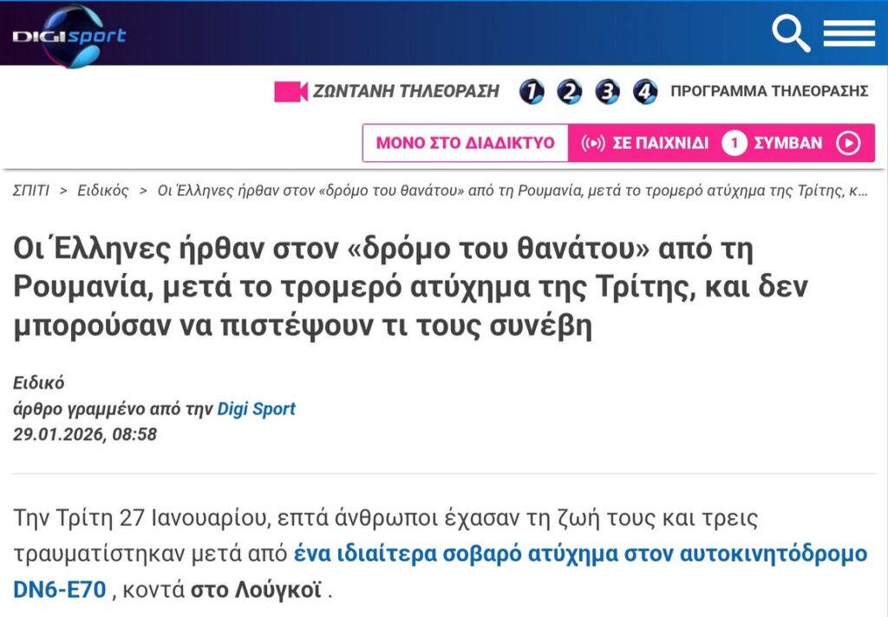Click the Digi Sport author link
The height and width of the screenshot is (617, 888).
256,409
